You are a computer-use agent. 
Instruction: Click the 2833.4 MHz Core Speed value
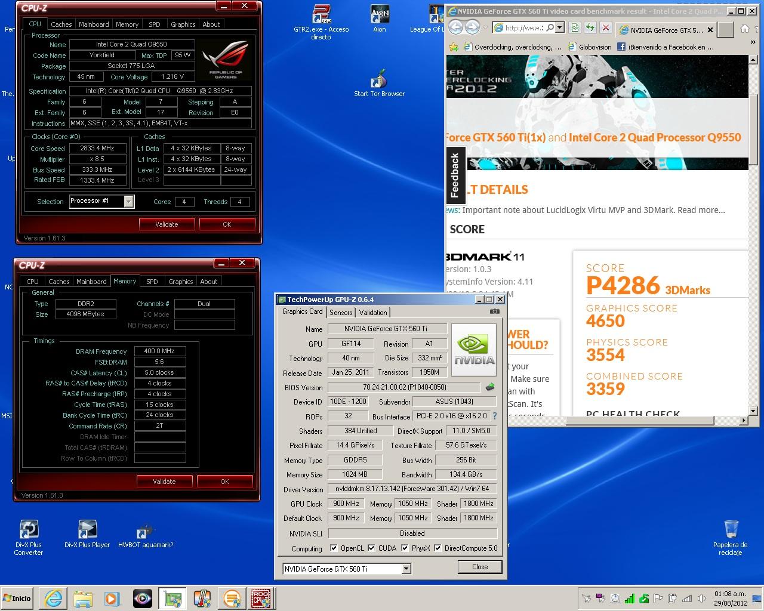[x=97, y=148]
